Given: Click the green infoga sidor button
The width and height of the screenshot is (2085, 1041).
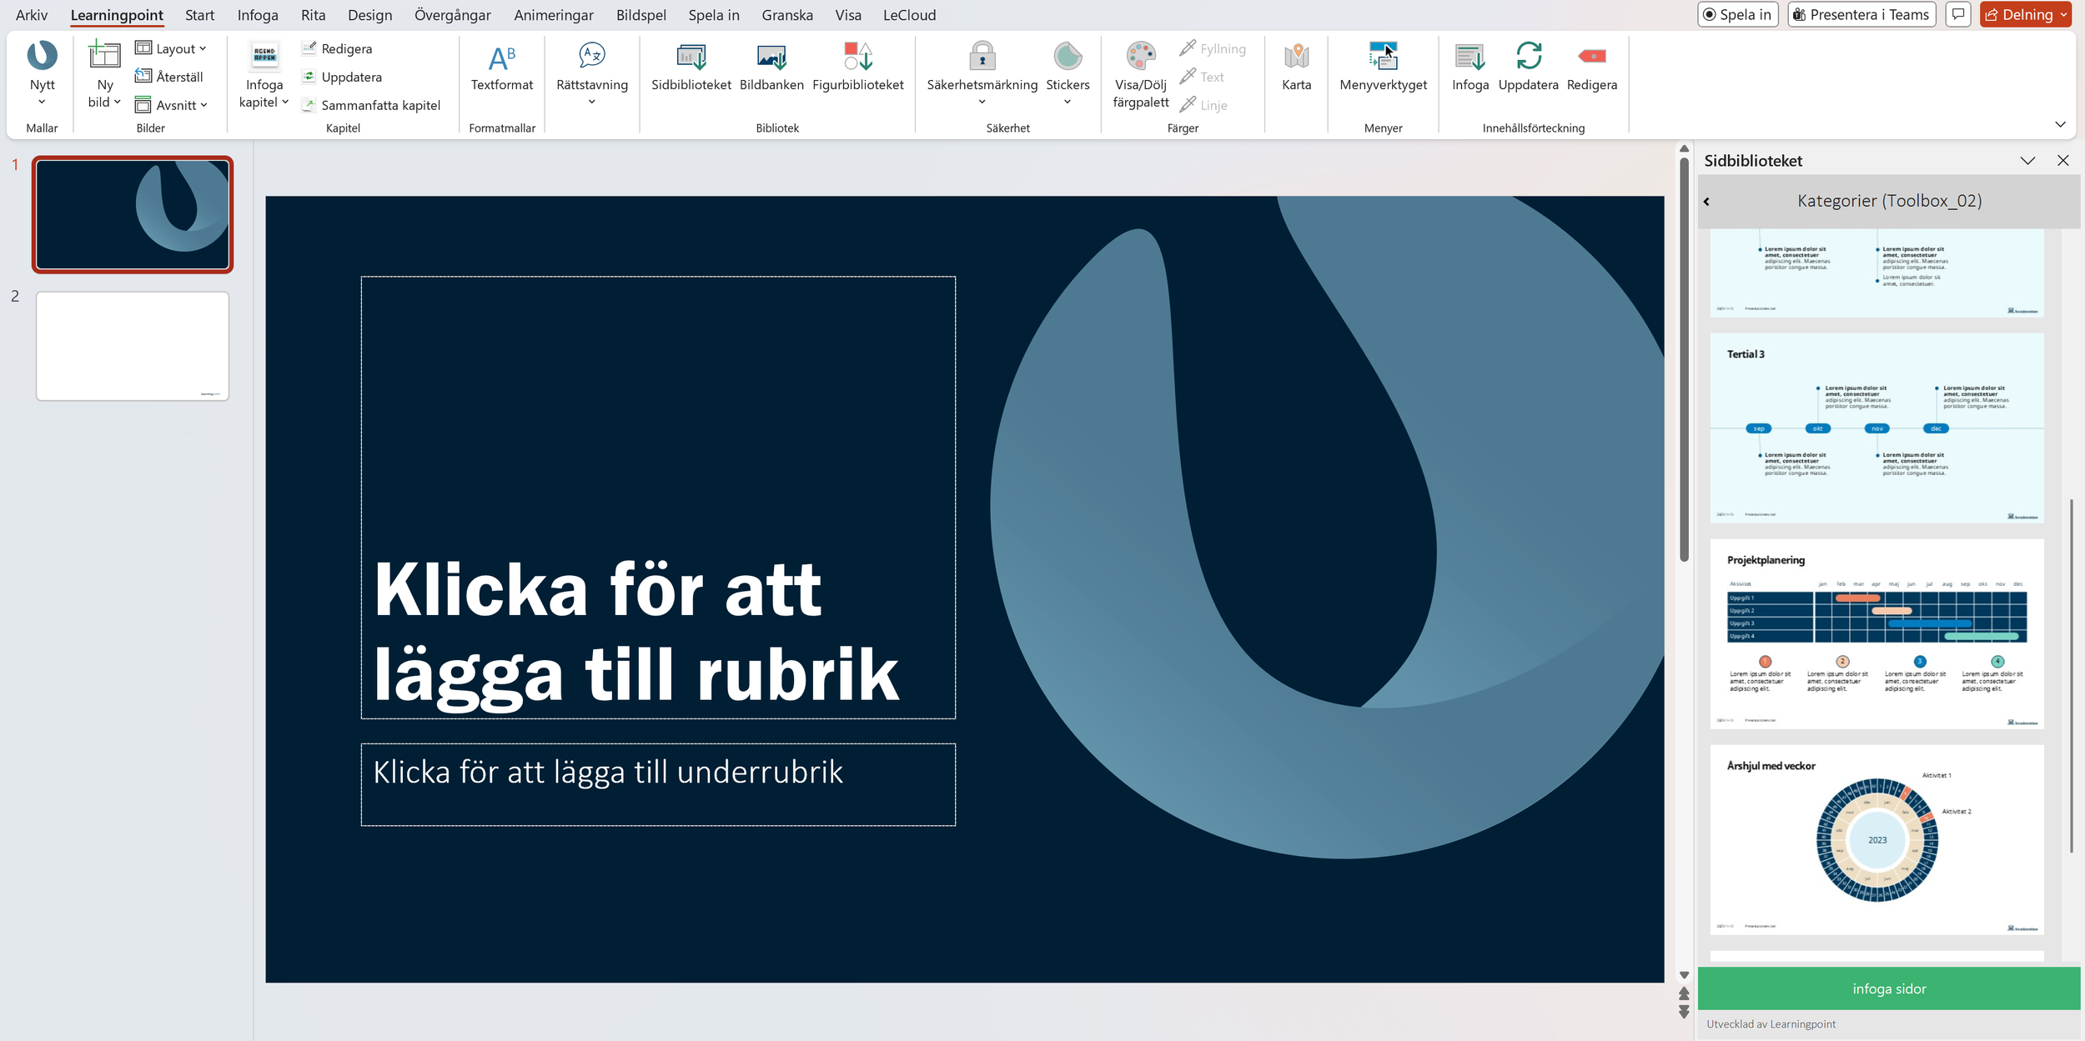Looking at the screenshot, I should pos(1888,988).
